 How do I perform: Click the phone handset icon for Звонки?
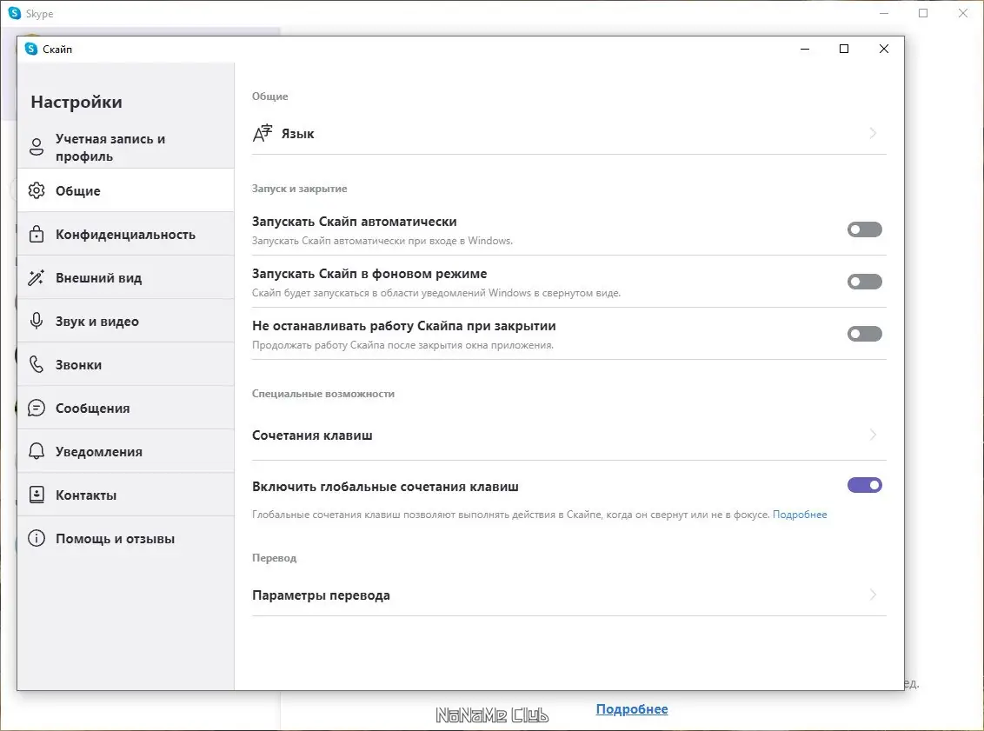pos(37,365)
